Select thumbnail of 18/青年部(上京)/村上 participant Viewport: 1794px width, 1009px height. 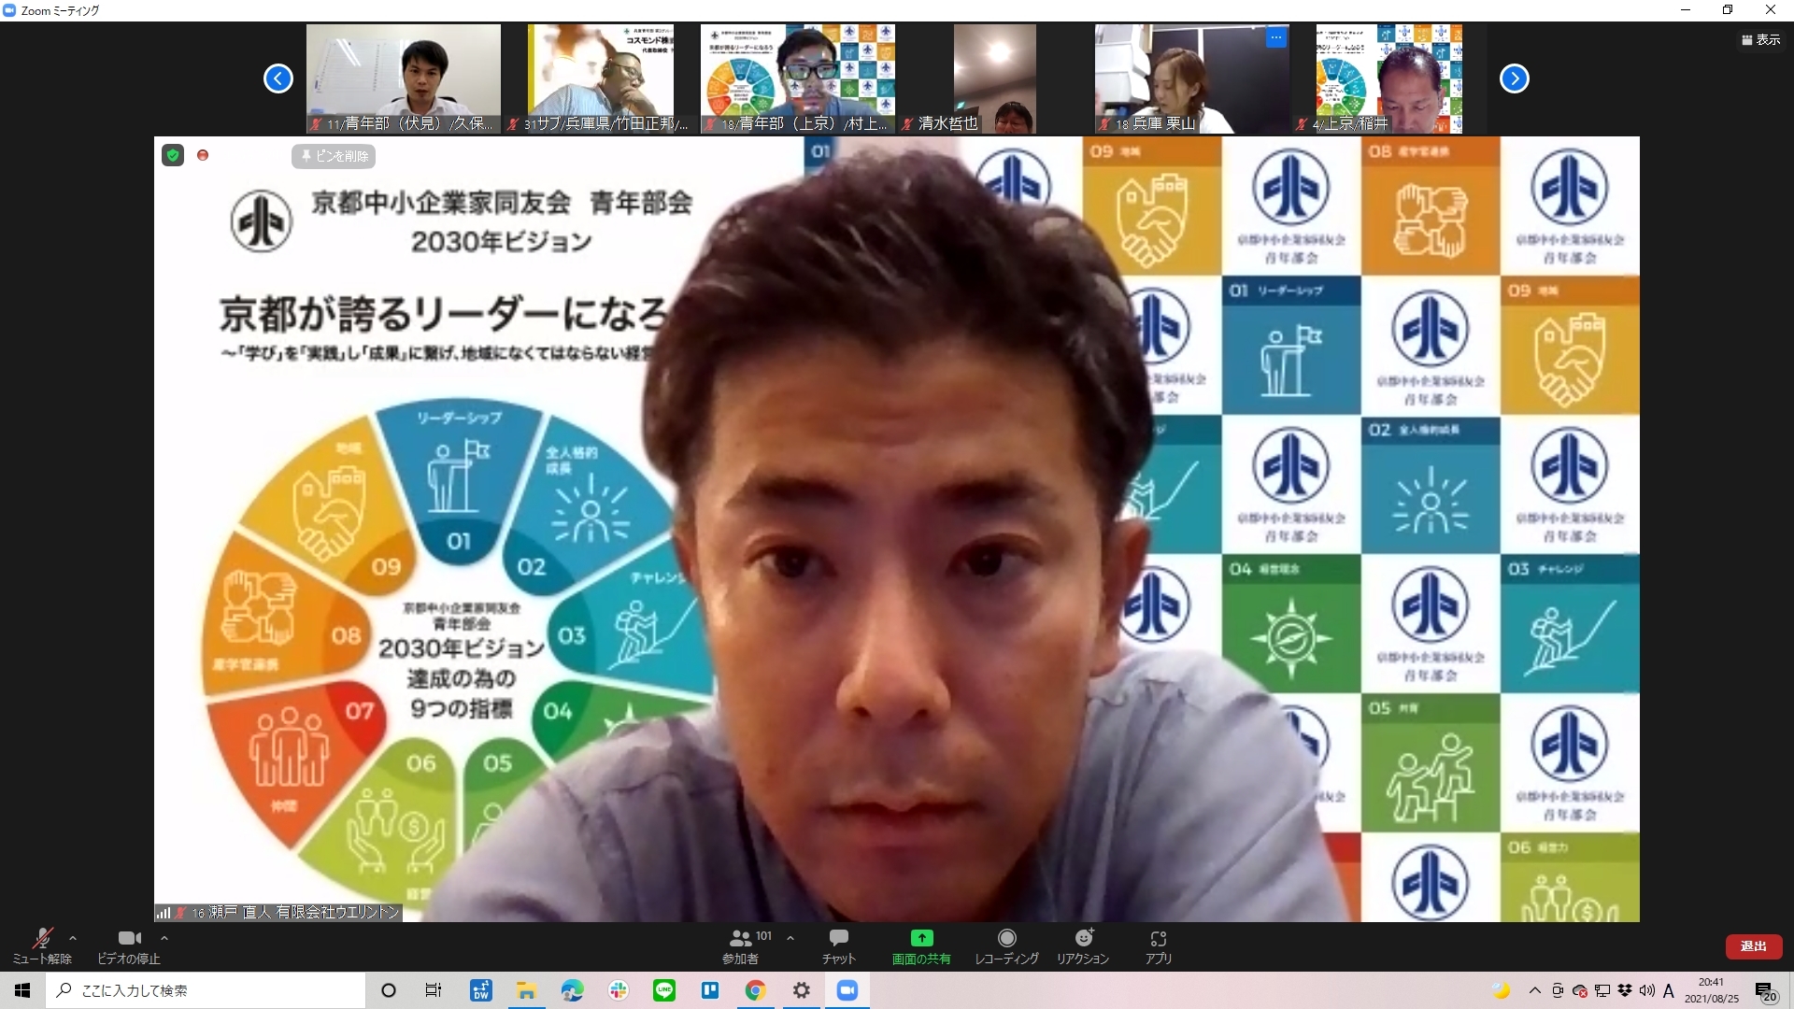798,78
